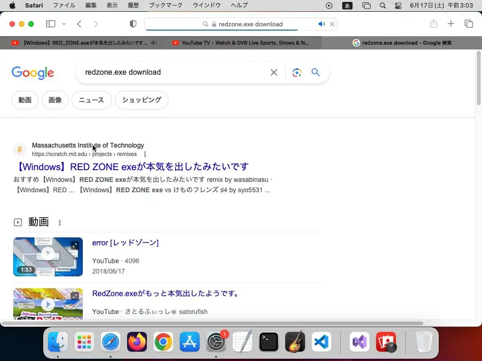Filter results by 画像
The height and width of the screenshot is (361, 482).
pos(55,100)
